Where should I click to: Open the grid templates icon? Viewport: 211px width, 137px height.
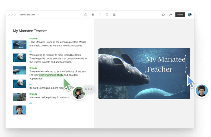click(x=114, y=15)
